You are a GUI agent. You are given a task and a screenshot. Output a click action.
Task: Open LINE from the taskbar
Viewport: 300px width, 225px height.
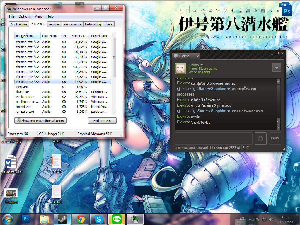[x=117, y=219]
